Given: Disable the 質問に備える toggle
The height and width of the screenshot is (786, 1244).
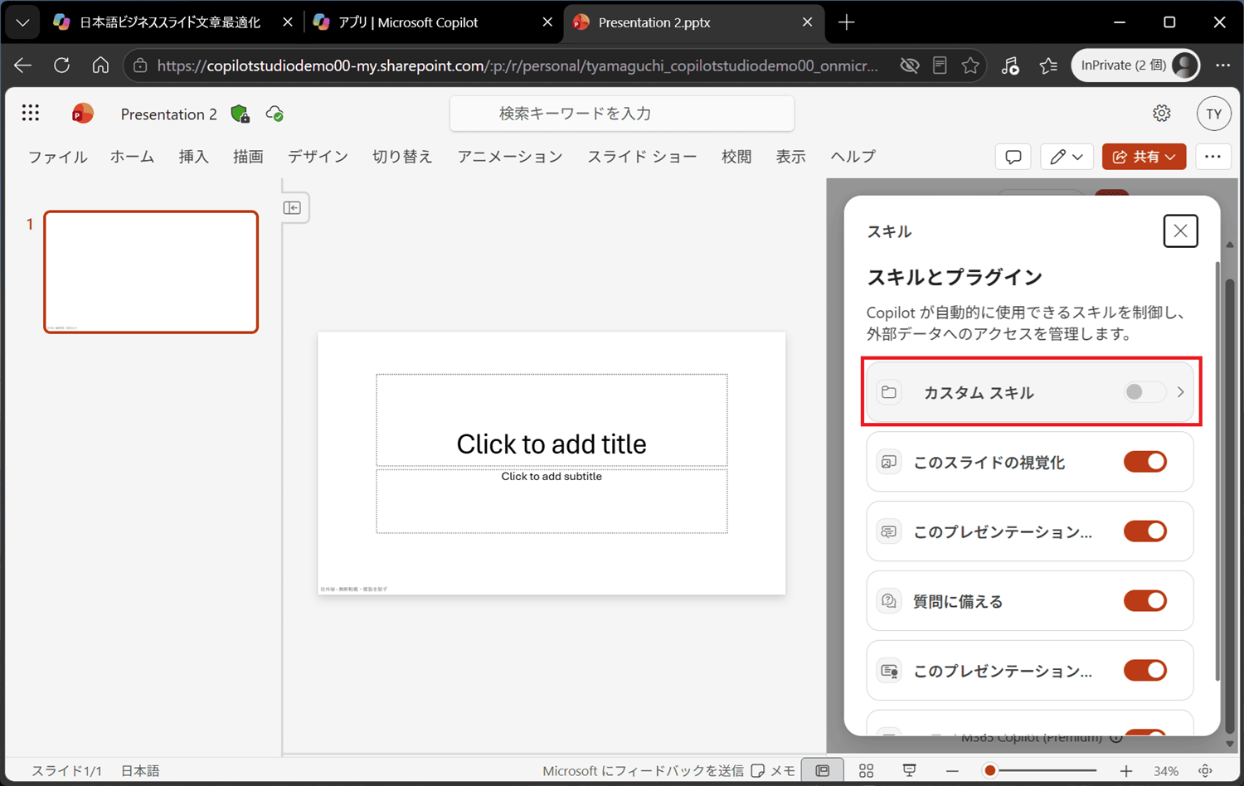Looking at the screenshot, I should coord(1145,601).
